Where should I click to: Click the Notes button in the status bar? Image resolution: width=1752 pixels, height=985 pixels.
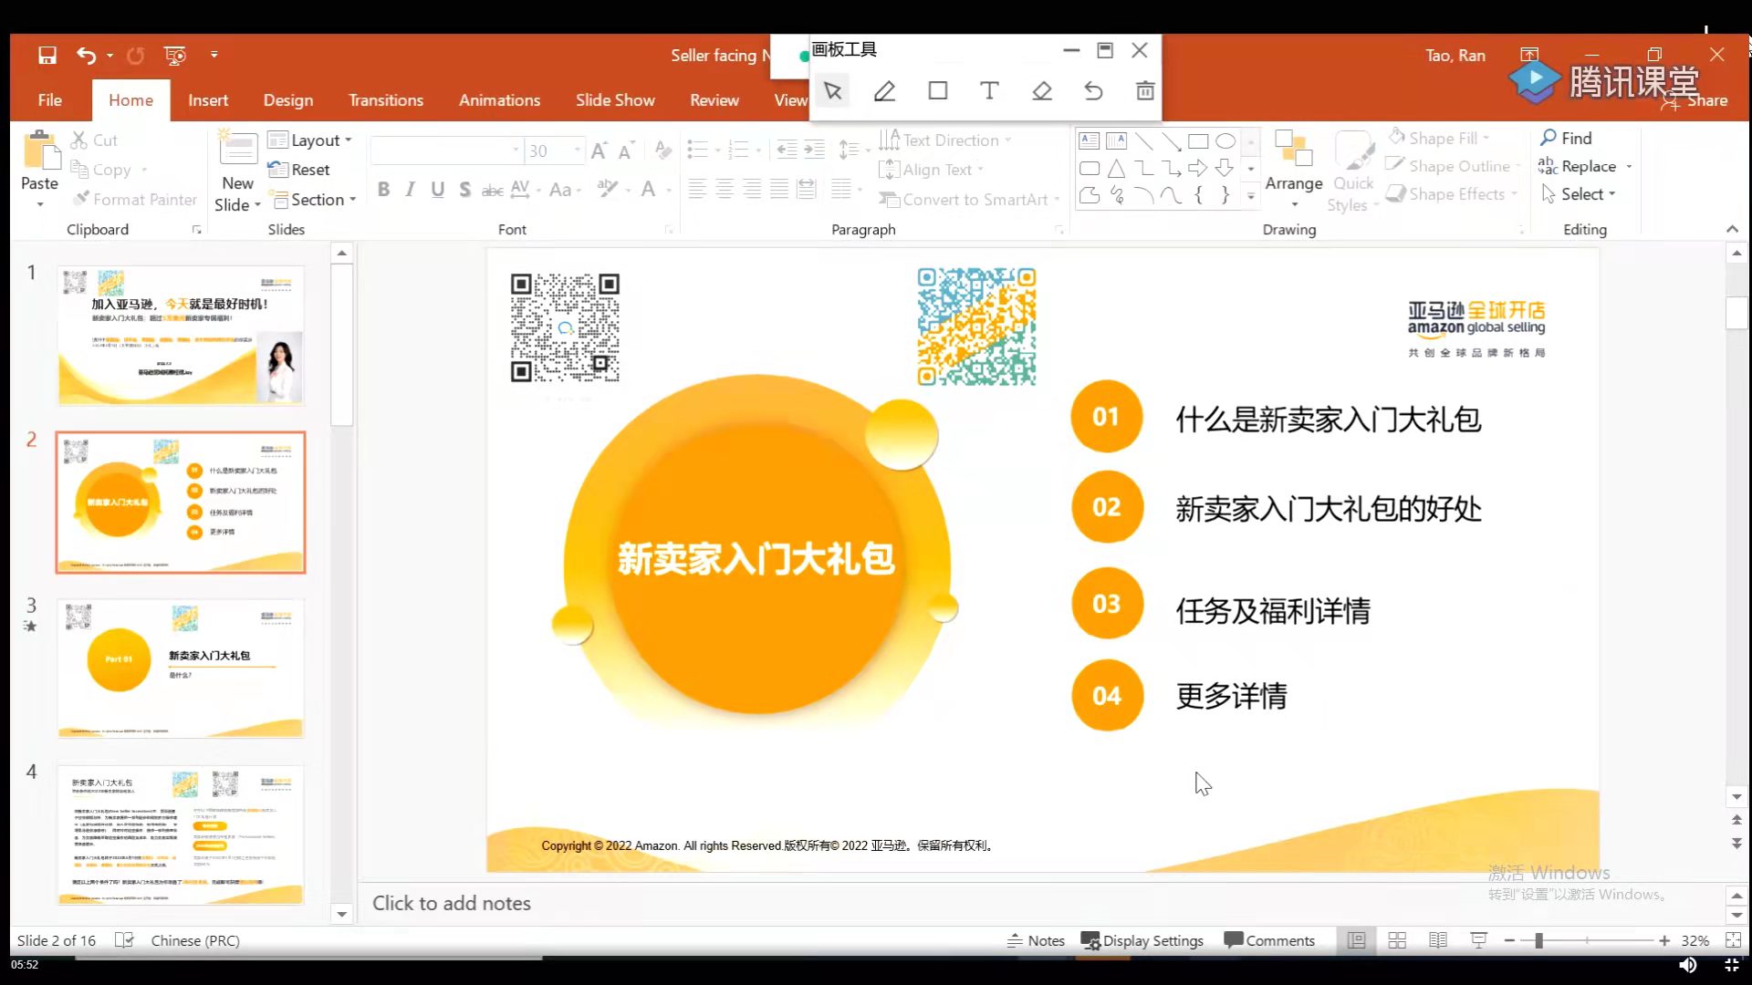click(1036, 940)
